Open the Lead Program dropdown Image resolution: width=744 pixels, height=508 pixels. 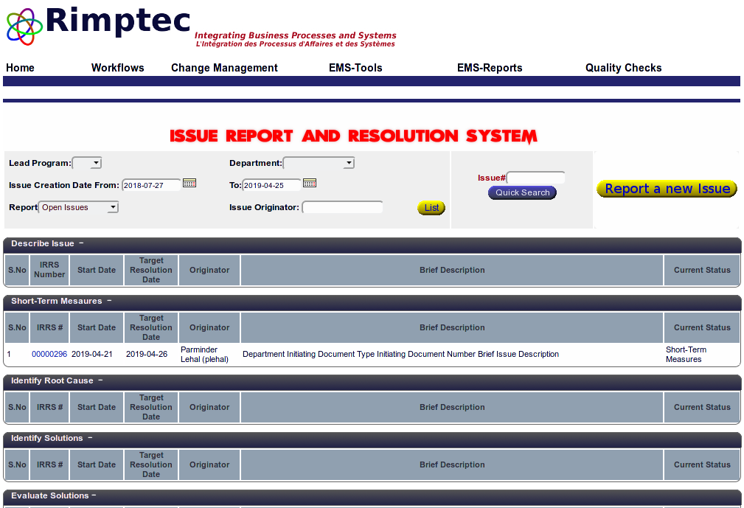click(x=87, y=163)
